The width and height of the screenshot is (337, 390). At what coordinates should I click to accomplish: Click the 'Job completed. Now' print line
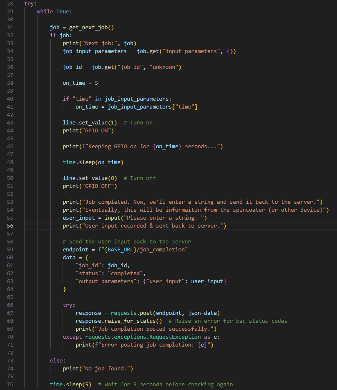coord(193,202)
